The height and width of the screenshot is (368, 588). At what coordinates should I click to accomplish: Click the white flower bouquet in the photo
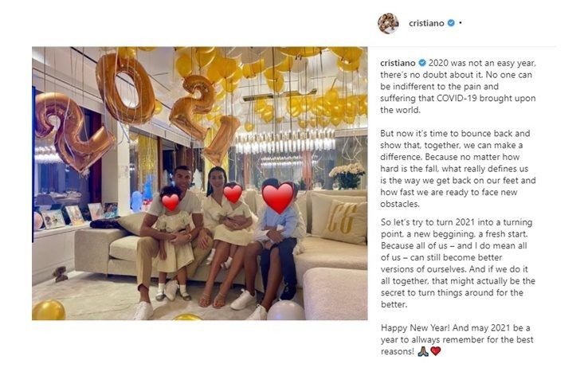[x=347, y=175]
